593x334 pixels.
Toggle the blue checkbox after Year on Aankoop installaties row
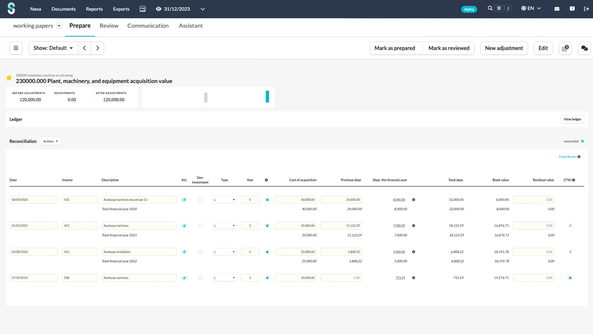tap(267, 252)
